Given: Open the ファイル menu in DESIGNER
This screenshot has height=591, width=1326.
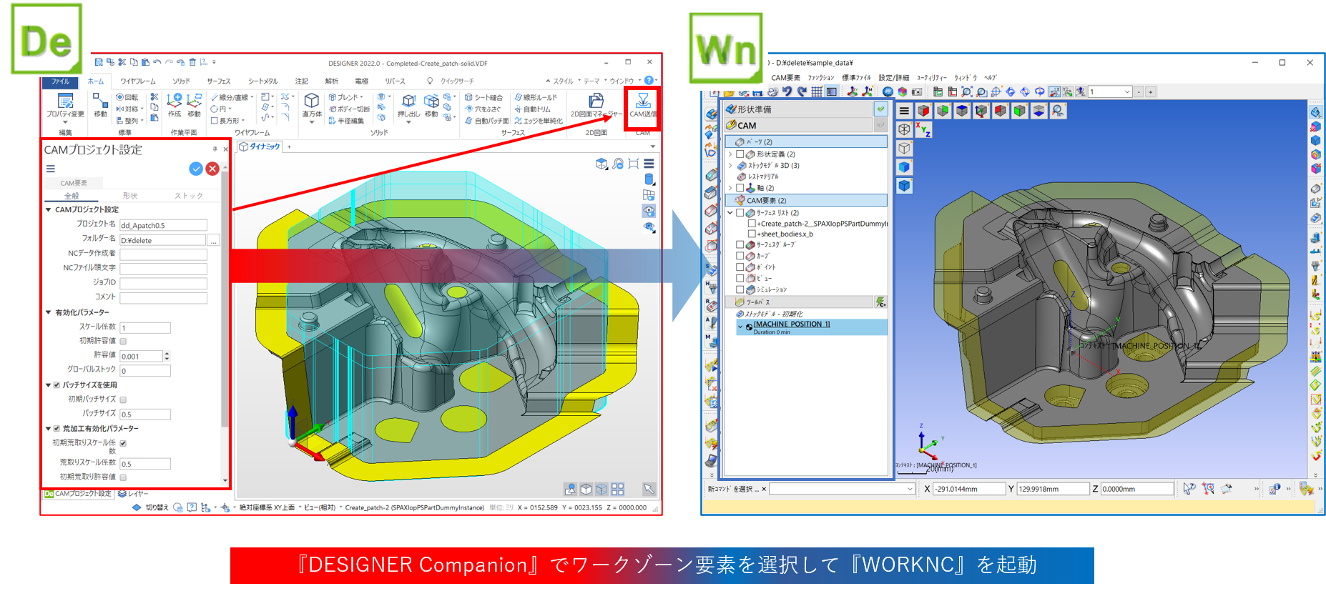Looking at the screenshot, I should pyautogui.click(x=60, y=81).
